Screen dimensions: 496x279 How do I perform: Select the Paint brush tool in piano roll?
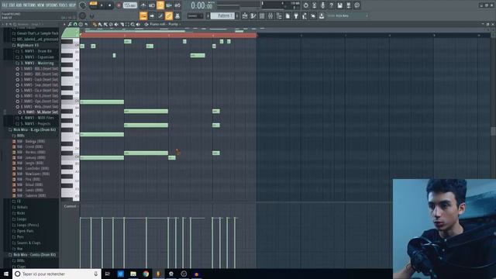click(100, 24)
